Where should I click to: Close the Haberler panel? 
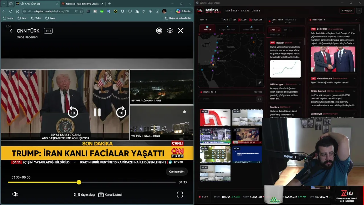(x=356, y=20)
